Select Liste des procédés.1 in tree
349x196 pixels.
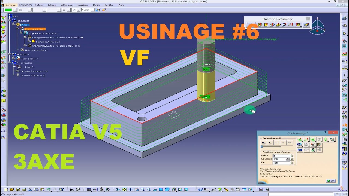pos(36,50)
